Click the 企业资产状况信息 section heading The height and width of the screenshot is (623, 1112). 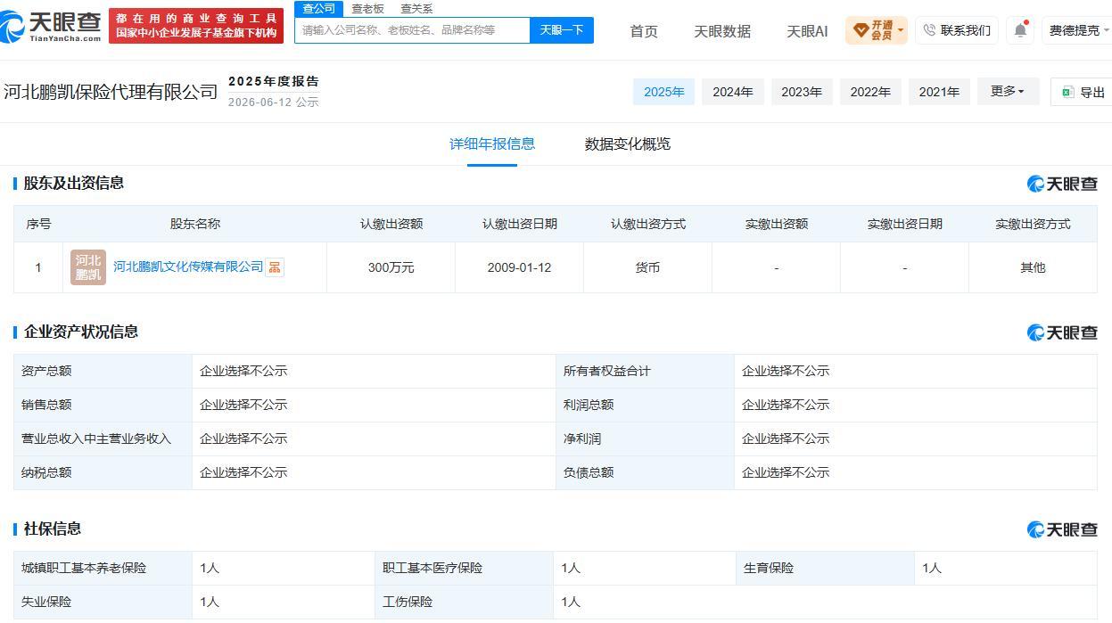pos(80,332)
